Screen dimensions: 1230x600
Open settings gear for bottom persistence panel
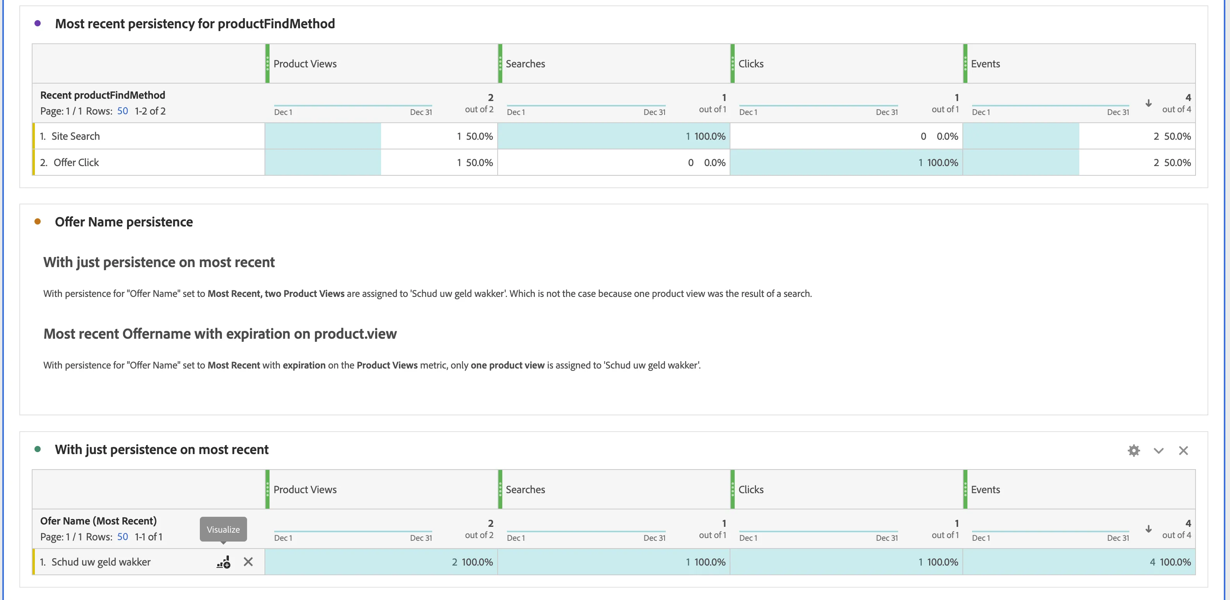click(1134, 450)
